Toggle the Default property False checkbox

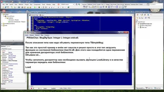(x=9, y=69)
